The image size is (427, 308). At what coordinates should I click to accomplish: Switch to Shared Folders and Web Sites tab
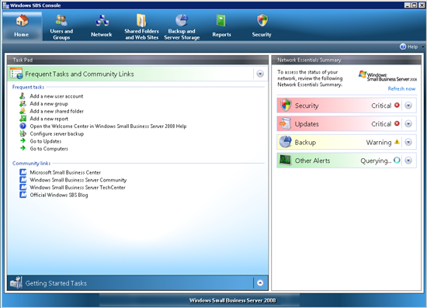(141, 26)
